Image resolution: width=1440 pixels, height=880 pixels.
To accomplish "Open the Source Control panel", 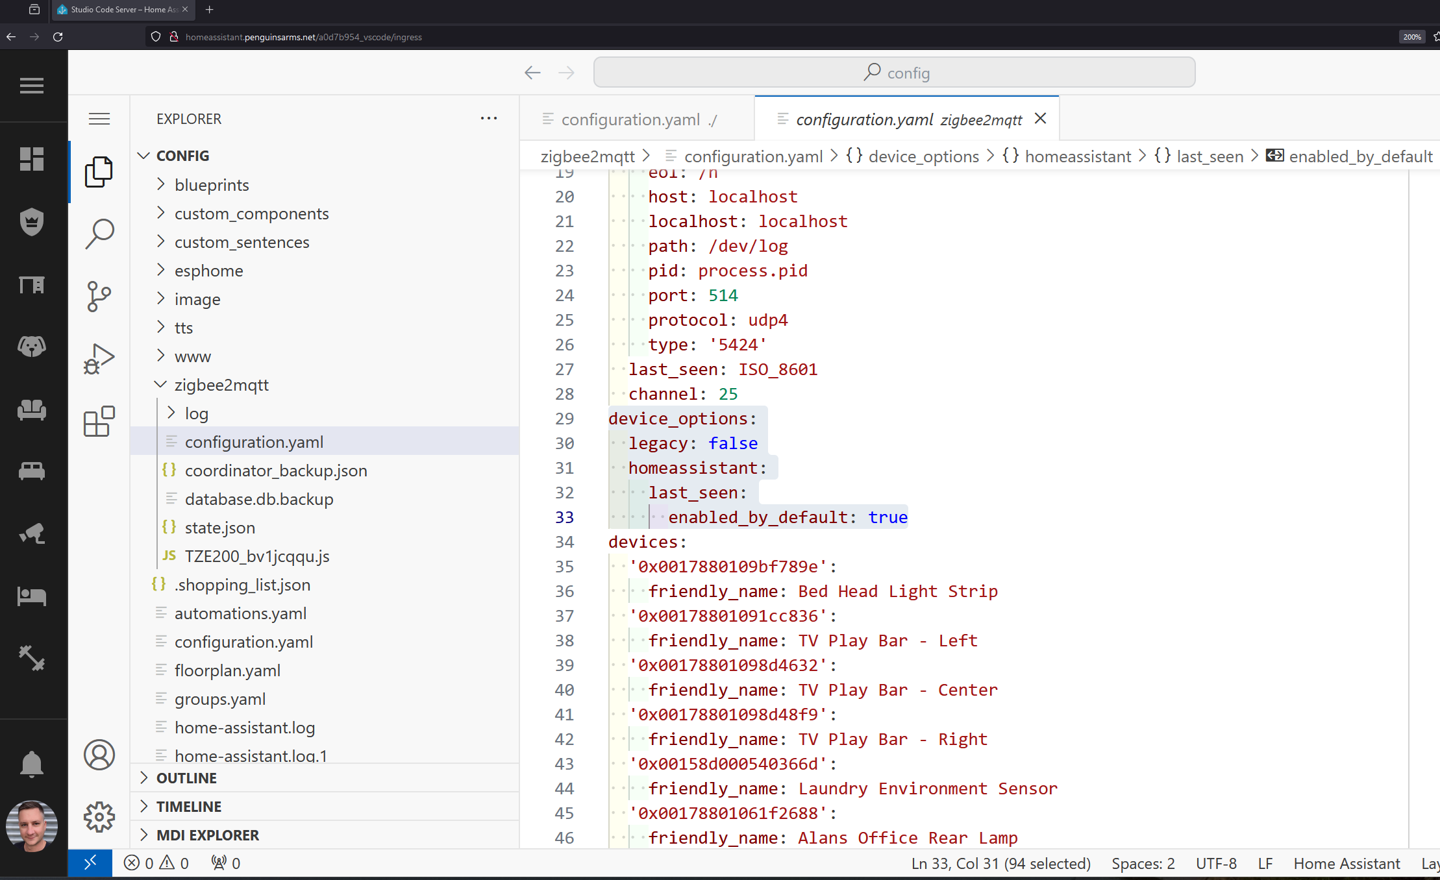I will [x=99, y=296].
